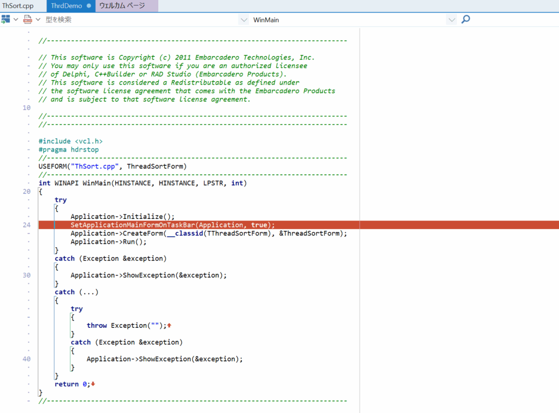Click the Application->Run() code line

point(109,242)
